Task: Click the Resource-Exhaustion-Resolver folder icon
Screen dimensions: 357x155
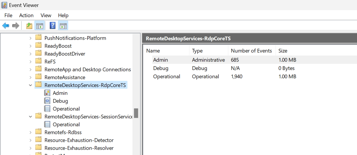Action: [x=38, y=148]
